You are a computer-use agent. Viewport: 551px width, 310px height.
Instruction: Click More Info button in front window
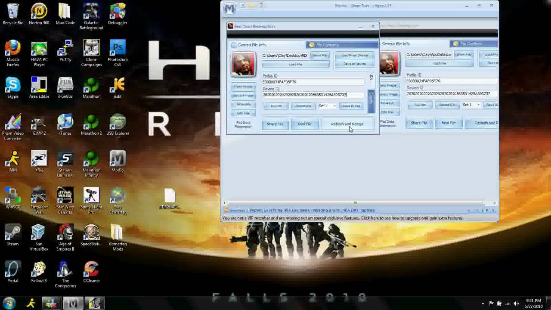click(243, 105)
